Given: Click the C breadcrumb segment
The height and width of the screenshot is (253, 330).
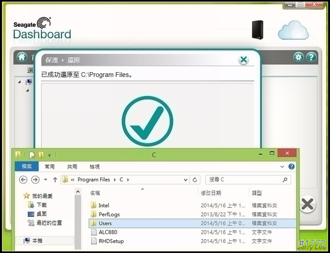Looking at the screenshot, I should [121, 180].
